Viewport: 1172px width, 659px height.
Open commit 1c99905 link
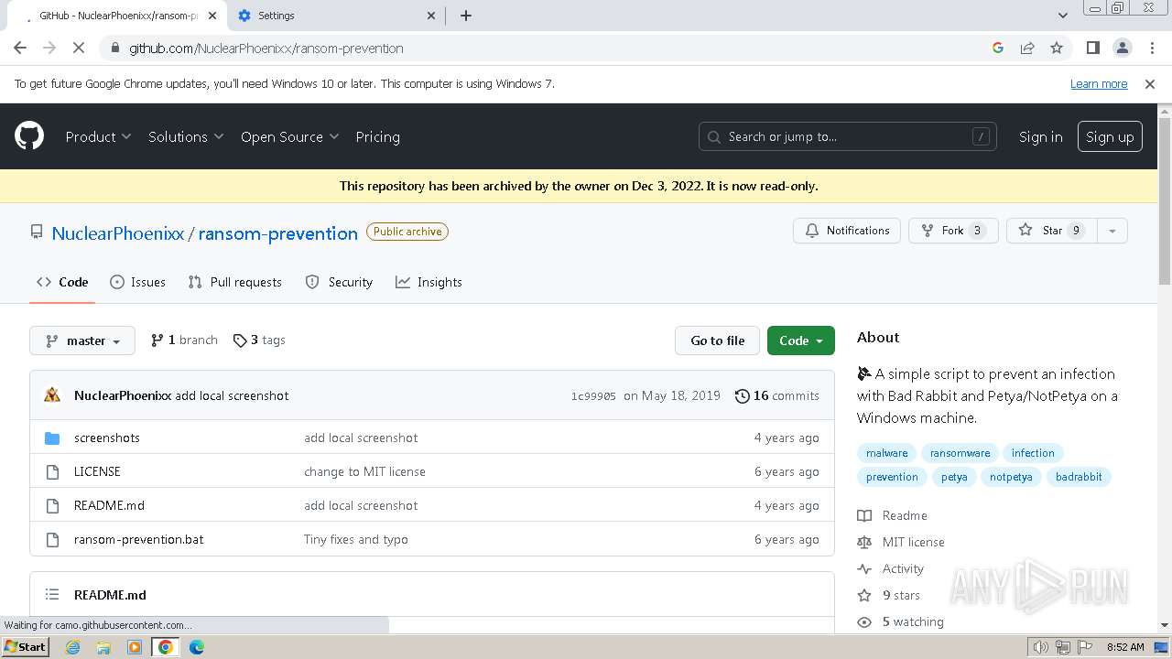[x=593, y=396]
